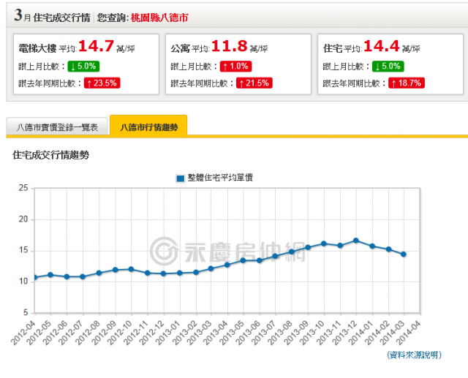Click the chart data point for 2012-10
The image size is (468, 378).
(x=131, y=269)
